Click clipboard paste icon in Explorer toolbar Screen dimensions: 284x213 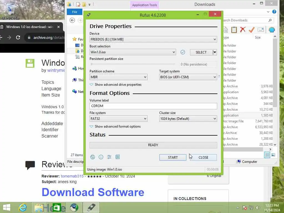[234, 29]
